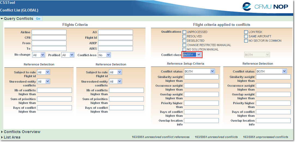Expand the Conflicts Overview section

pos(2,132)
